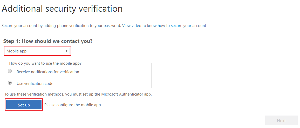Click the Use verification code label text
300x128 pixels.
coord(35,84)
